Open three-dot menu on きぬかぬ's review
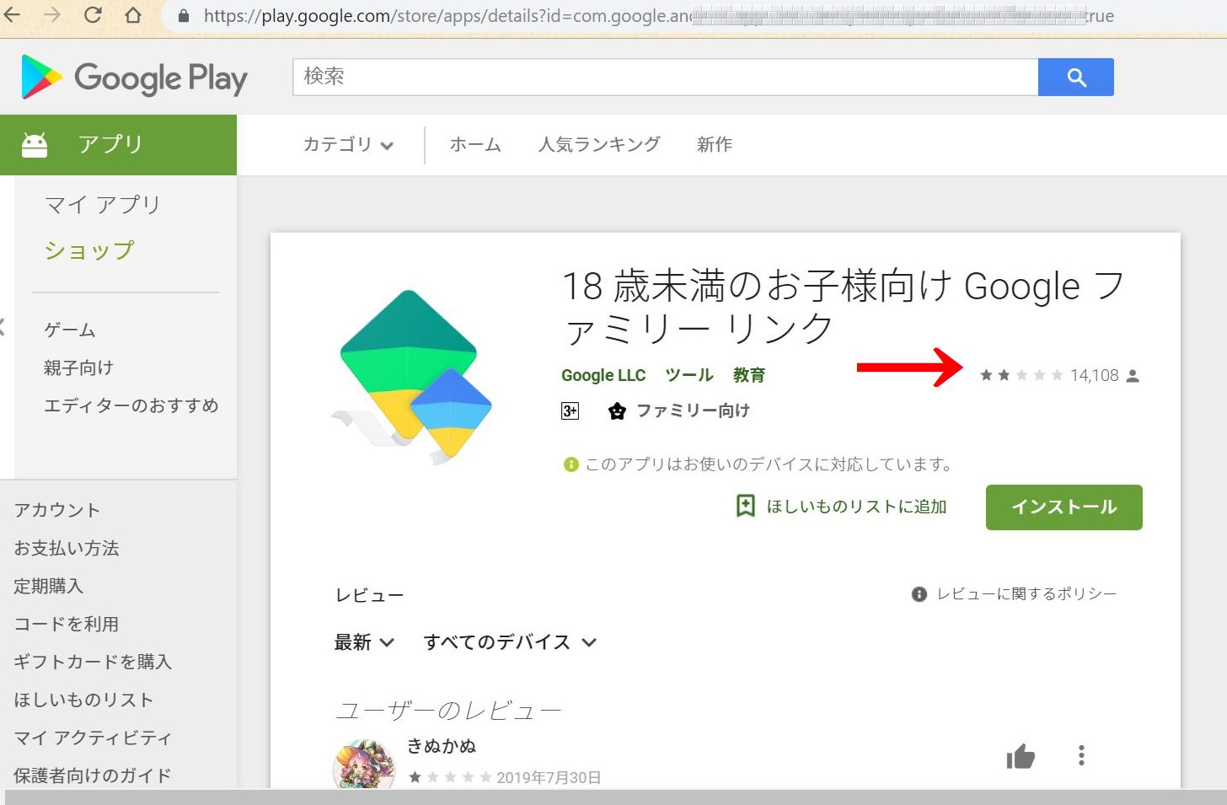The height and width of the screenshot is (805, 1227). click(x=1081, y=755)
